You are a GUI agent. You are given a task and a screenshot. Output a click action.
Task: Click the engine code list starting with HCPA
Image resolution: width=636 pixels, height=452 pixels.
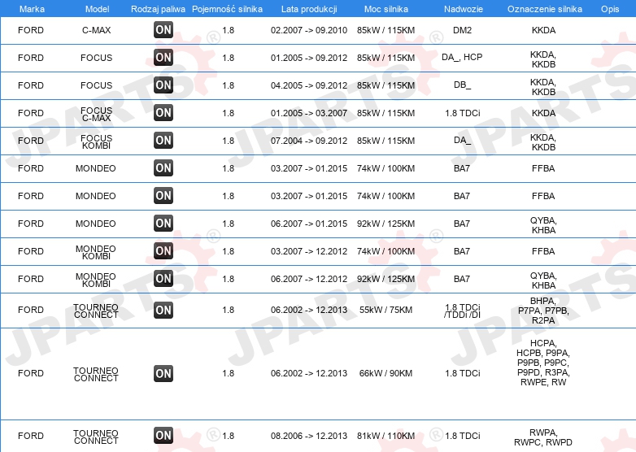point(543,363)
